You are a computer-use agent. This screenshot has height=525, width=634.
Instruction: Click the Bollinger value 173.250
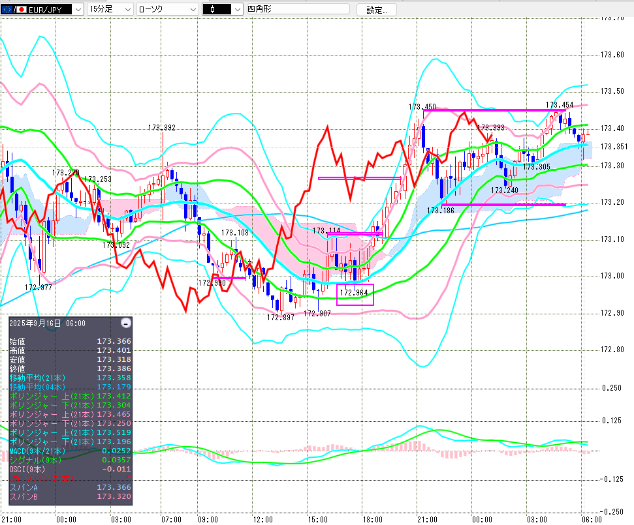(114, 423)
